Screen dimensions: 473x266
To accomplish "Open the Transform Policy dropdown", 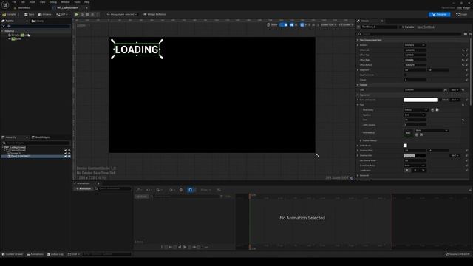I will [x=415, y=166].
